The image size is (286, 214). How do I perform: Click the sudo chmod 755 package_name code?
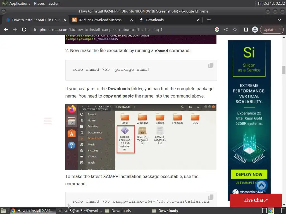click(x=111, y=69)
